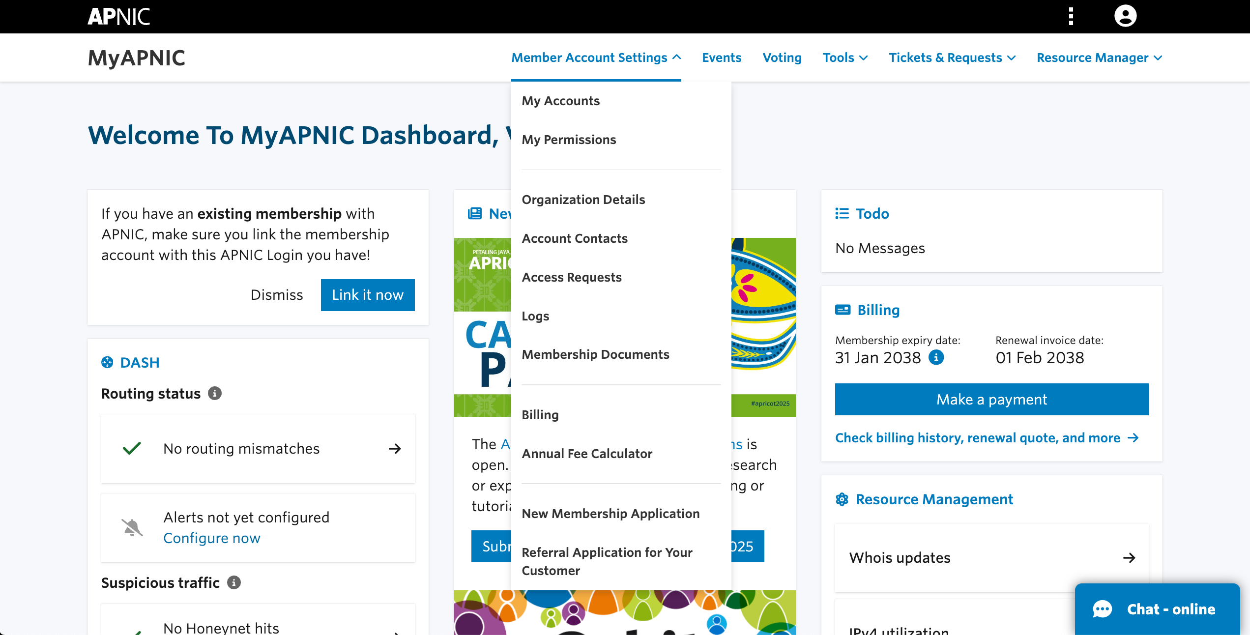Viewport: 1250px width, 635px height.
Task: Expand the Tools dropdown
Action: click(845, 58)
